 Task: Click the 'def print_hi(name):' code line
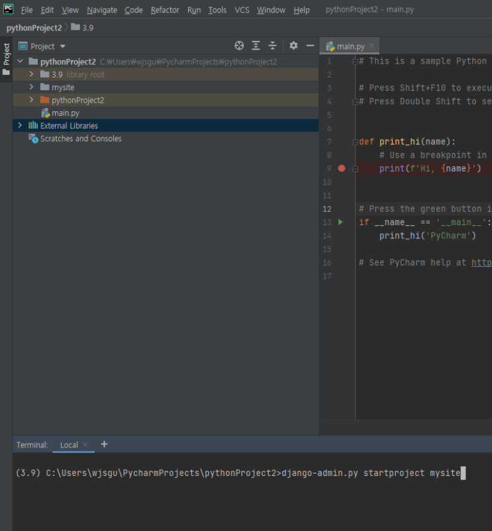(x=407, y=142)
